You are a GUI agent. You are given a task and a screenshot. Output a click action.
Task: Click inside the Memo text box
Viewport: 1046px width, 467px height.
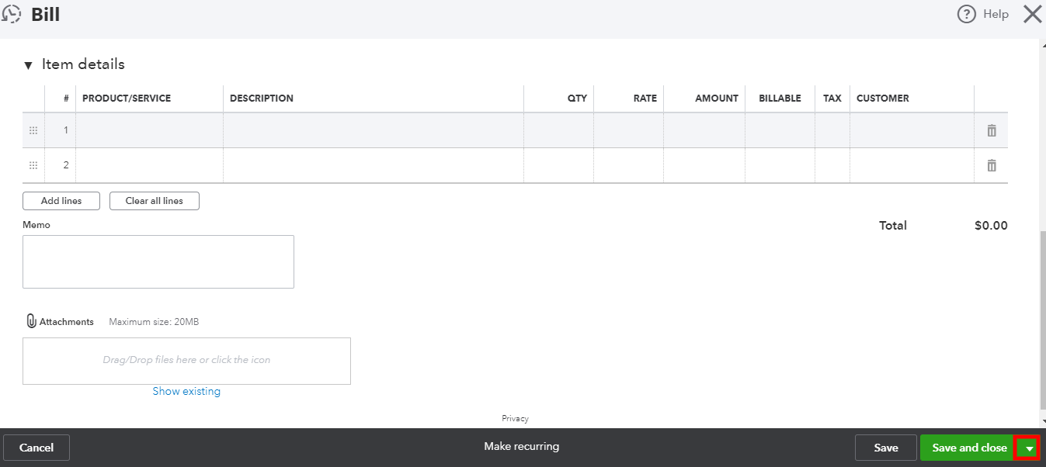point(158,261)
